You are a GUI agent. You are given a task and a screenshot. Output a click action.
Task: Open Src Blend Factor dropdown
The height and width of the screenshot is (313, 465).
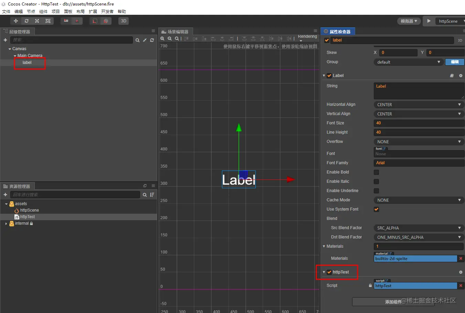[x=419, y=228]
